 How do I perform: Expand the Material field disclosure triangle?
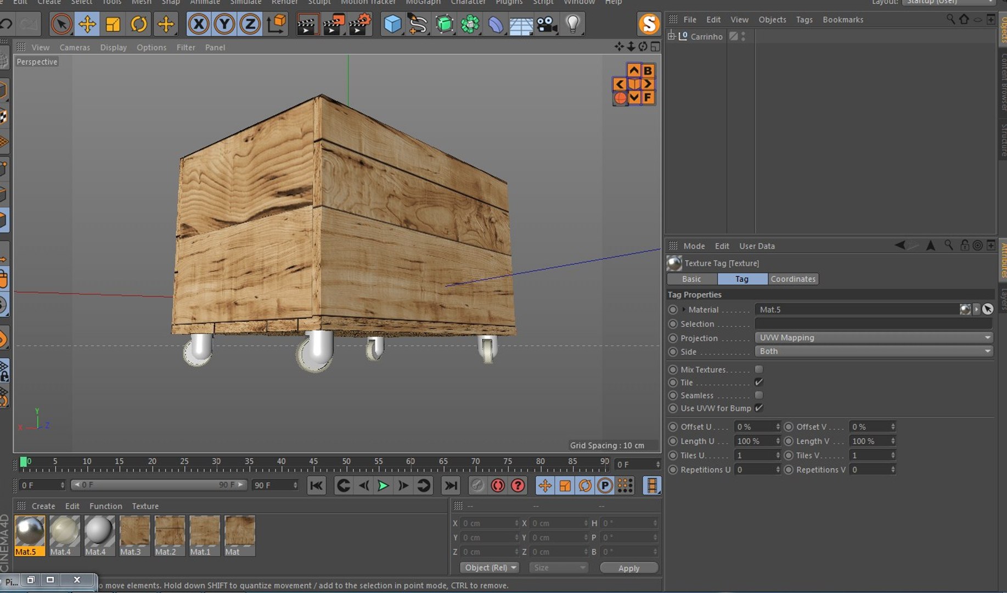point(684,309)
